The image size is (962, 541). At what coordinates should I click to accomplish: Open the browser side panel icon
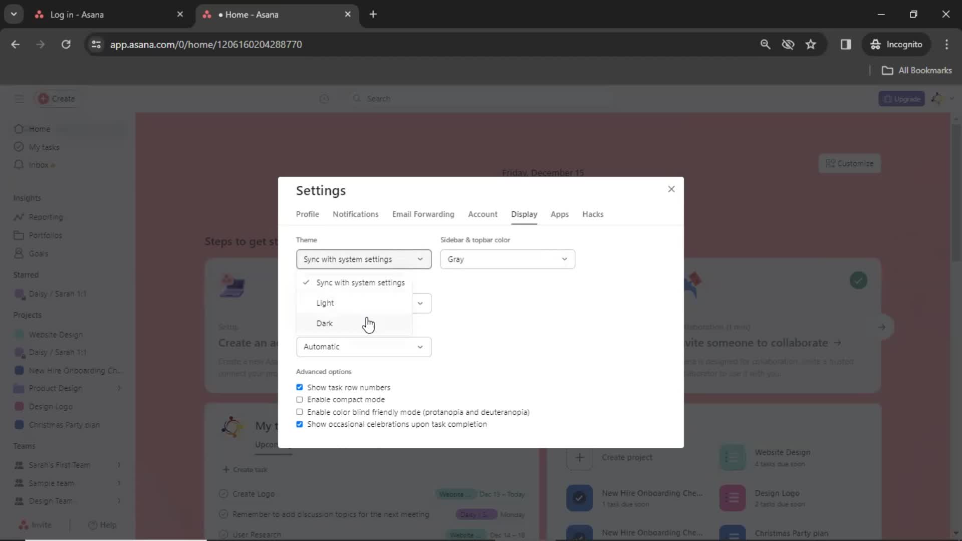click(x=846, y=44)
